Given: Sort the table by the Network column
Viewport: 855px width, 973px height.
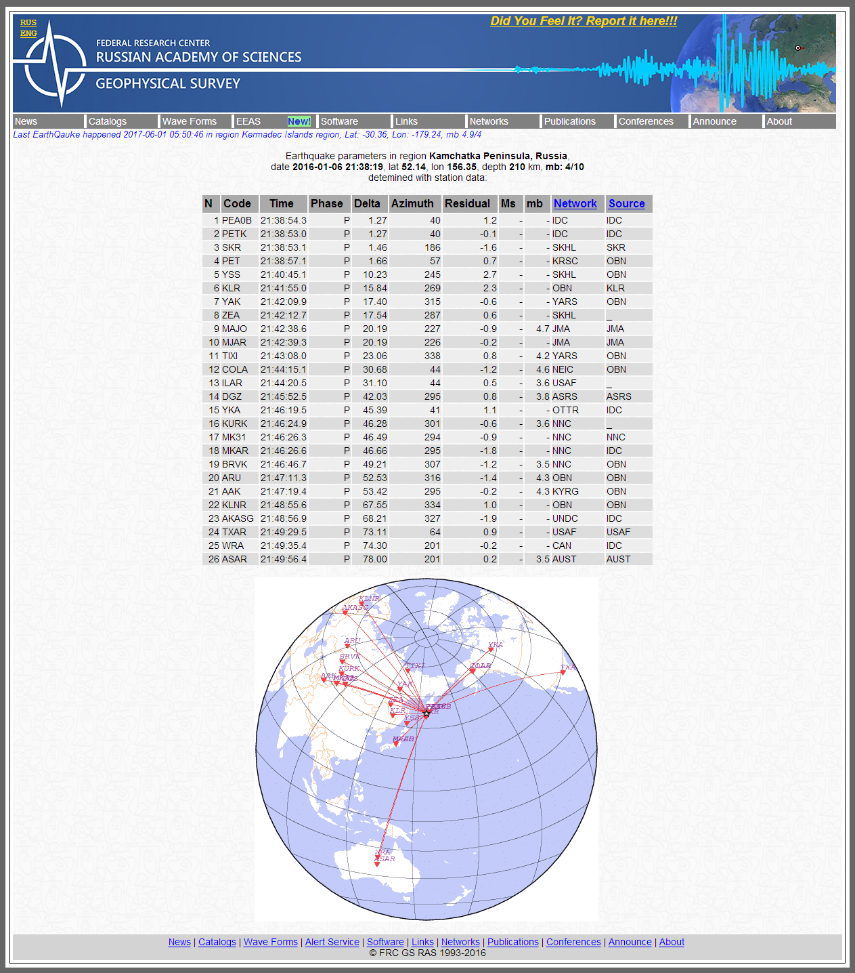Looking at the screenshot, I should 575,203.
